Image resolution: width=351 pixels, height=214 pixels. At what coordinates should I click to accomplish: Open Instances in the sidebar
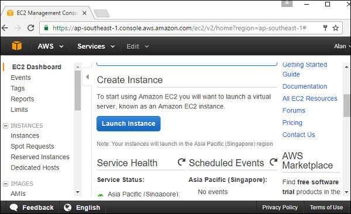coord(25,135)
